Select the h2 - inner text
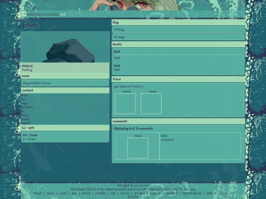This screenshot has height=199, width=266. [31, 135]
